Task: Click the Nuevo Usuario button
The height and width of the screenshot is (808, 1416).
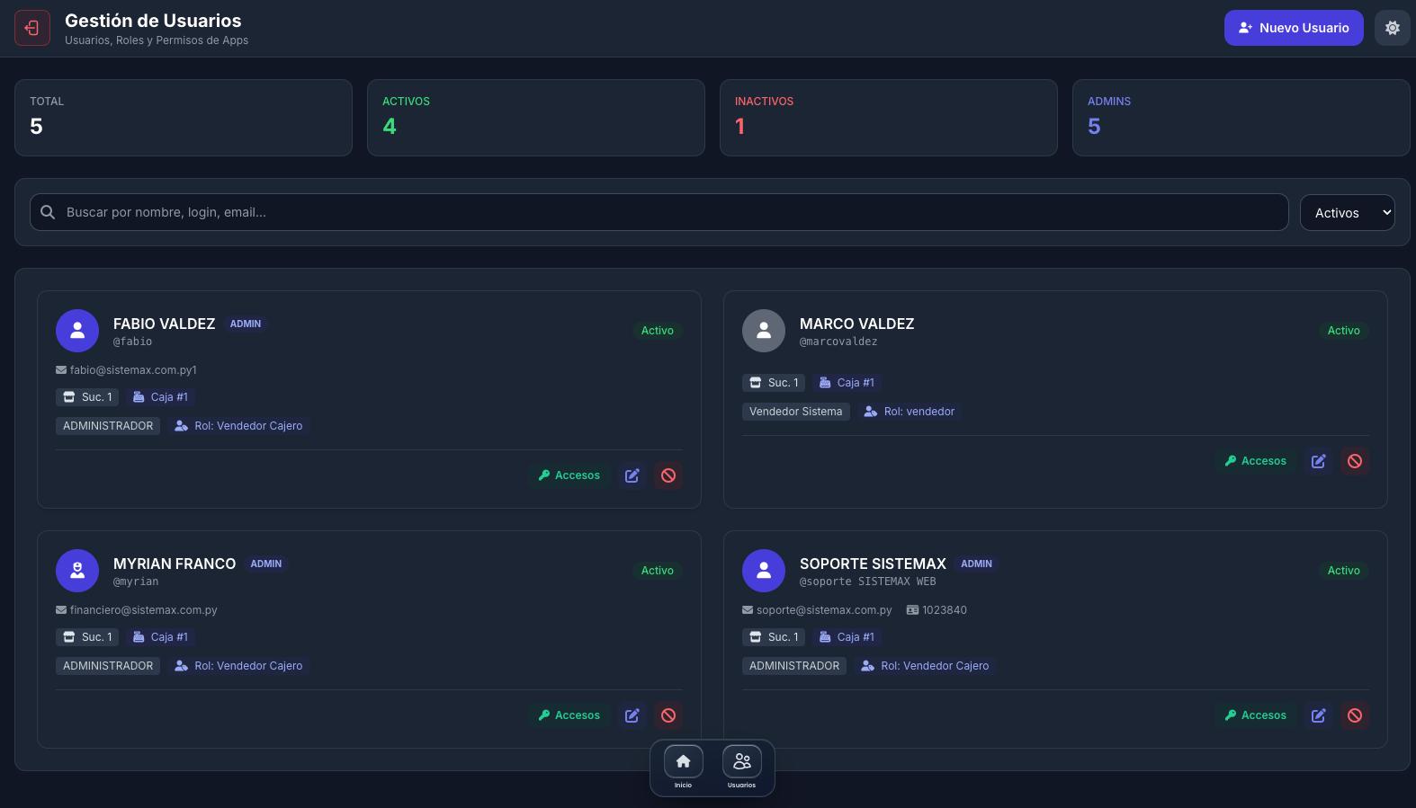Action: [1293, 28]
